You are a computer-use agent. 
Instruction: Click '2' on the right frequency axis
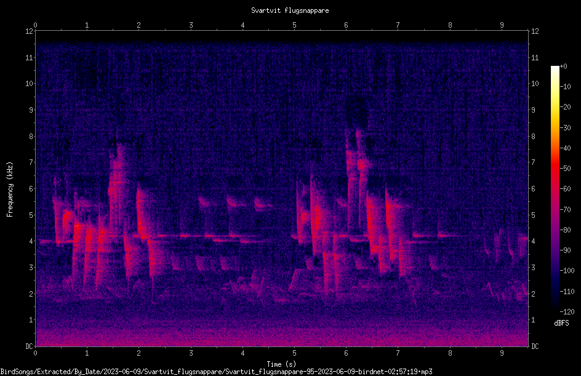click(533, 294)
